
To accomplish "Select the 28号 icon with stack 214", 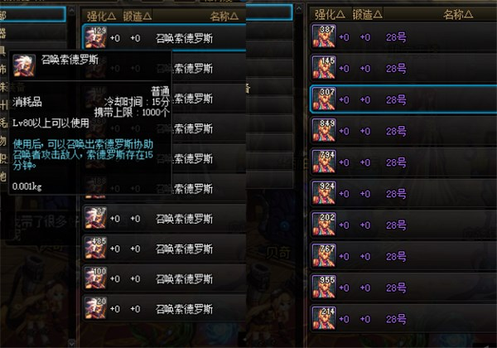I will click(324, 319).
